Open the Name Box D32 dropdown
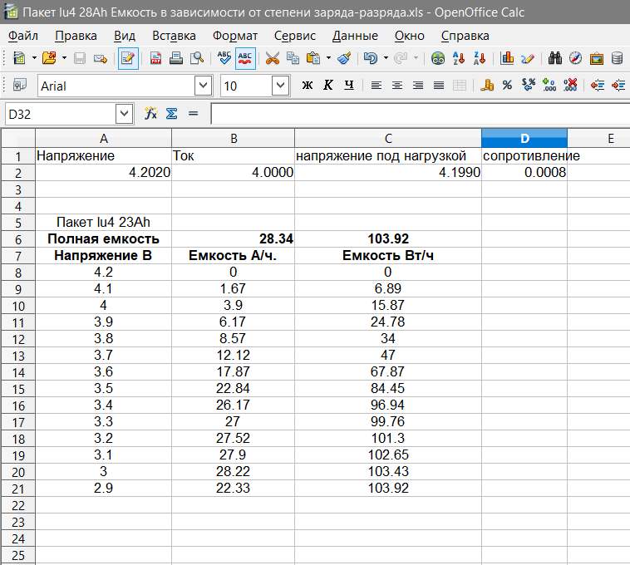 click(x=124, y=114)
